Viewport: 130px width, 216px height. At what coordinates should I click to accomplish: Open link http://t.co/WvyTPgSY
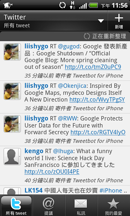click(x=97, y=100)
